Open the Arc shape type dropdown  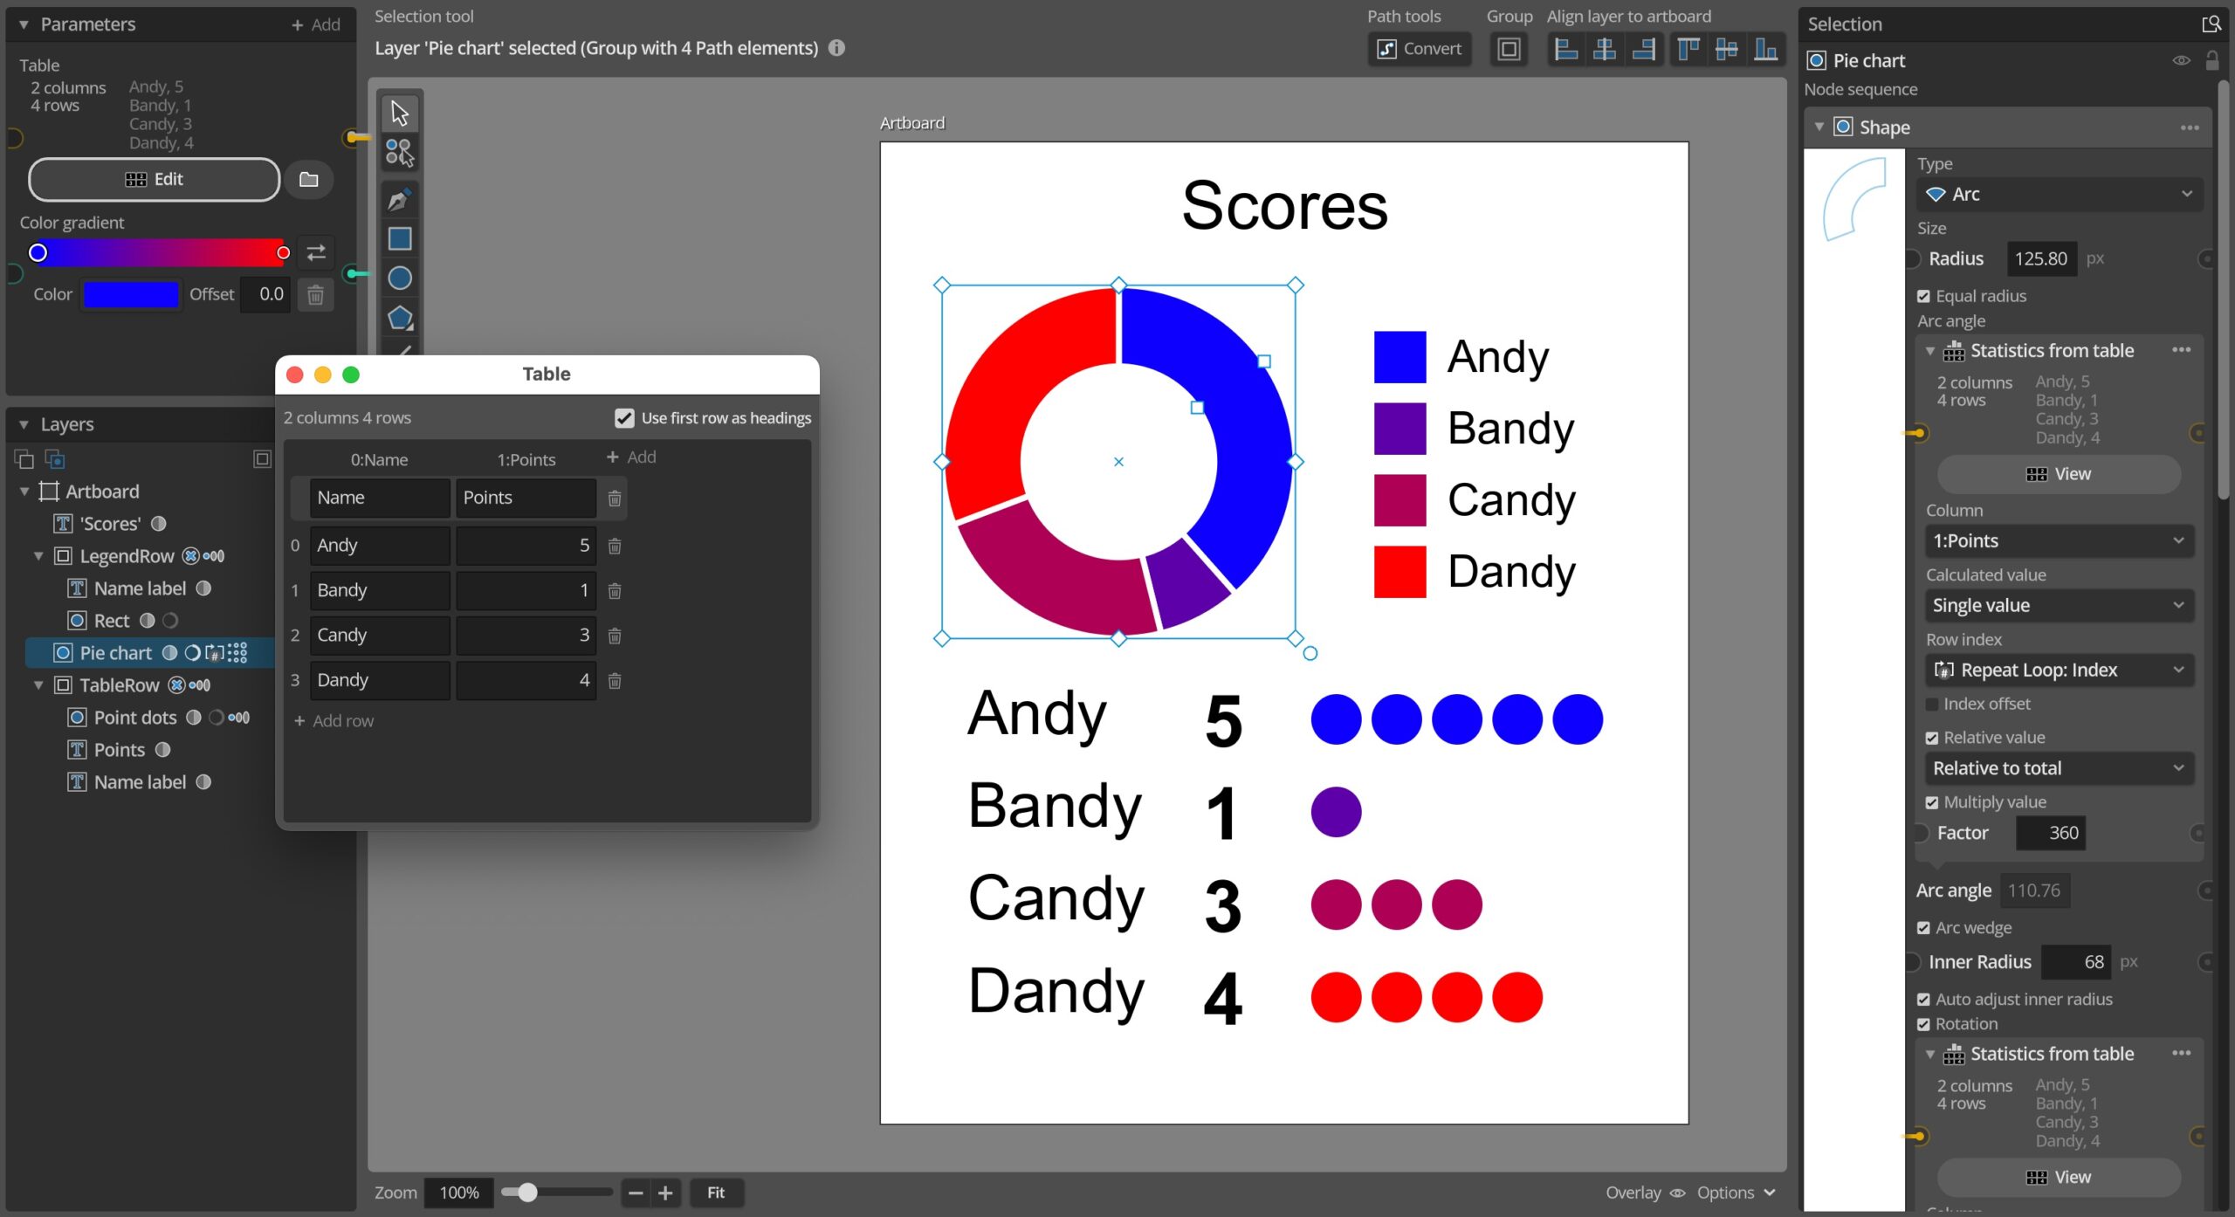(2059, 194)
